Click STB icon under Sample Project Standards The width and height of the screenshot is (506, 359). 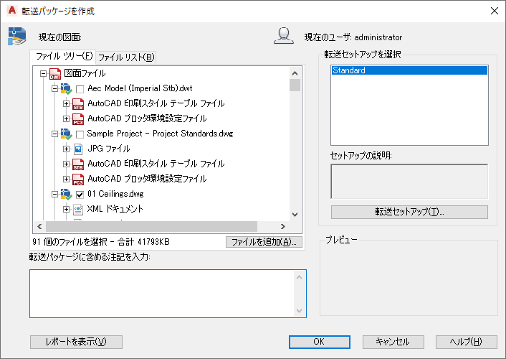(78, 164)
